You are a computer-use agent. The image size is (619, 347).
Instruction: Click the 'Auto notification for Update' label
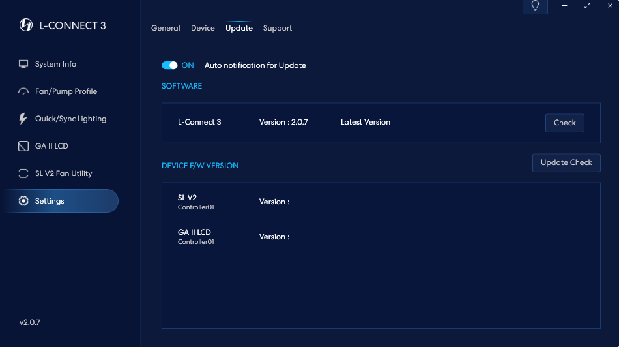(255, 65)
